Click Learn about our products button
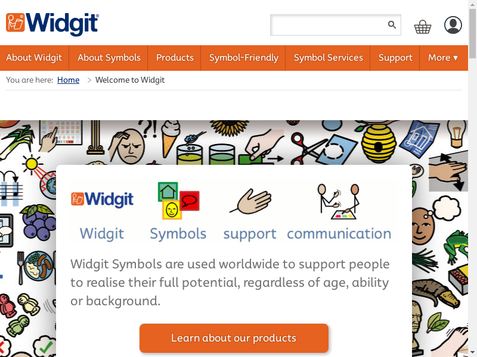This screenshot has width=477, height=357. 234,338
